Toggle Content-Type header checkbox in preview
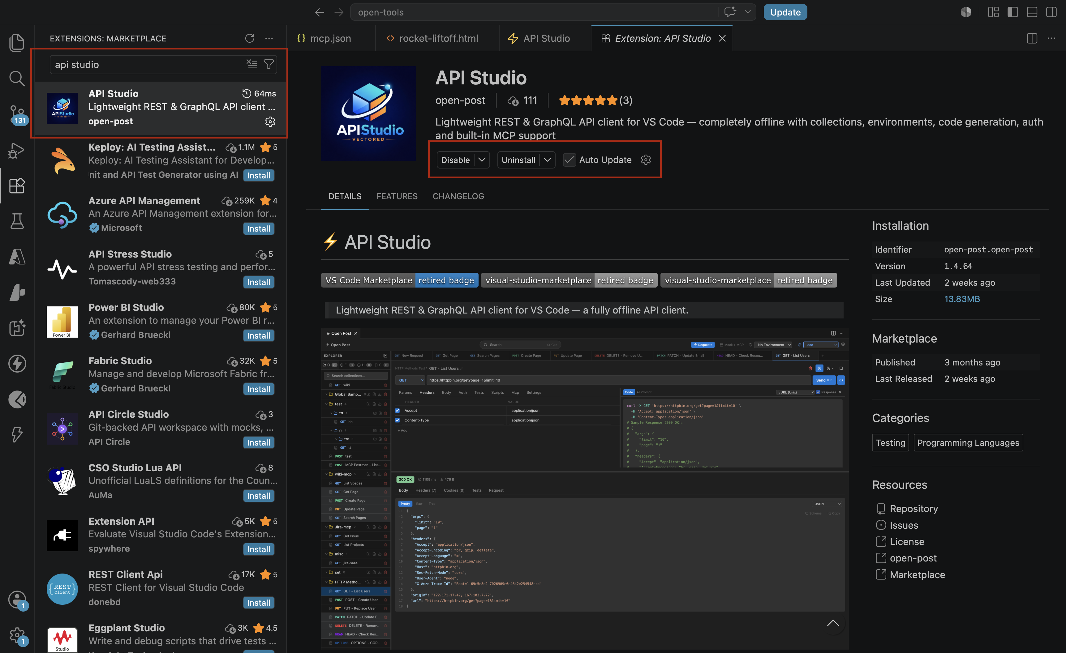This screenshot has width=1066, height=653. coord(398,420)
